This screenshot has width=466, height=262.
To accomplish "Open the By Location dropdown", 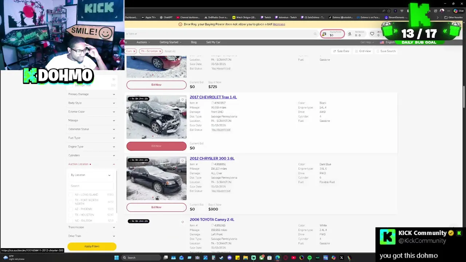I will pos(91,175).
